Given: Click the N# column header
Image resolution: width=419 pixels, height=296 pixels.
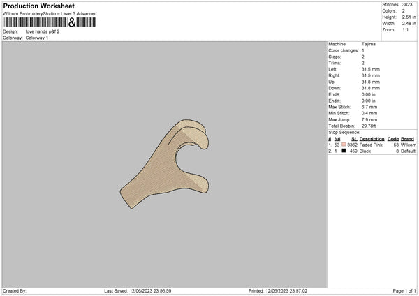Looking at the screenshot, I should (337, 139).
